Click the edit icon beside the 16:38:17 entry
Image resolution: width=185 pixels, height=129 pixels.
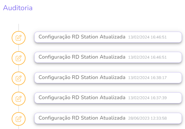coord(19,78)
